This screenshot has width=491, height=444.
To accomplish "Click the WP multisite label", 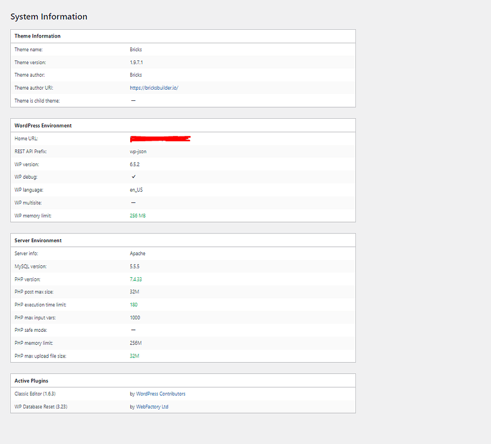I will coord(28,203).
